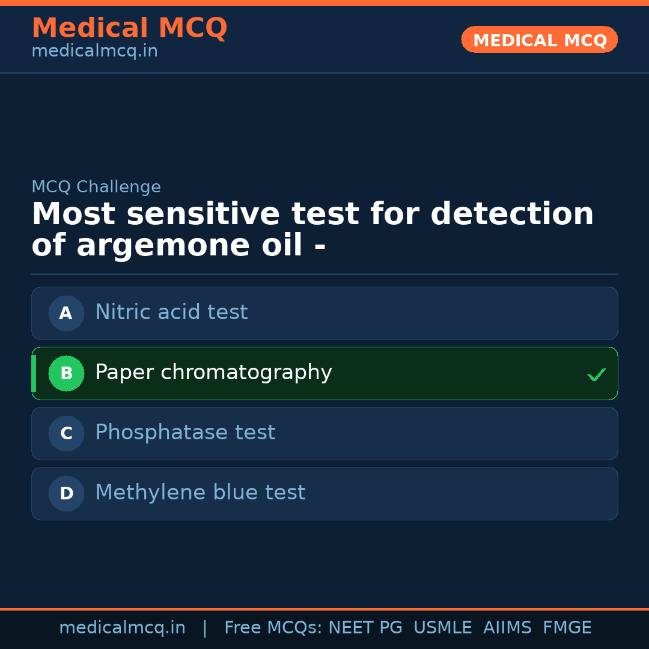Click the circular "D" option badge

66,493
